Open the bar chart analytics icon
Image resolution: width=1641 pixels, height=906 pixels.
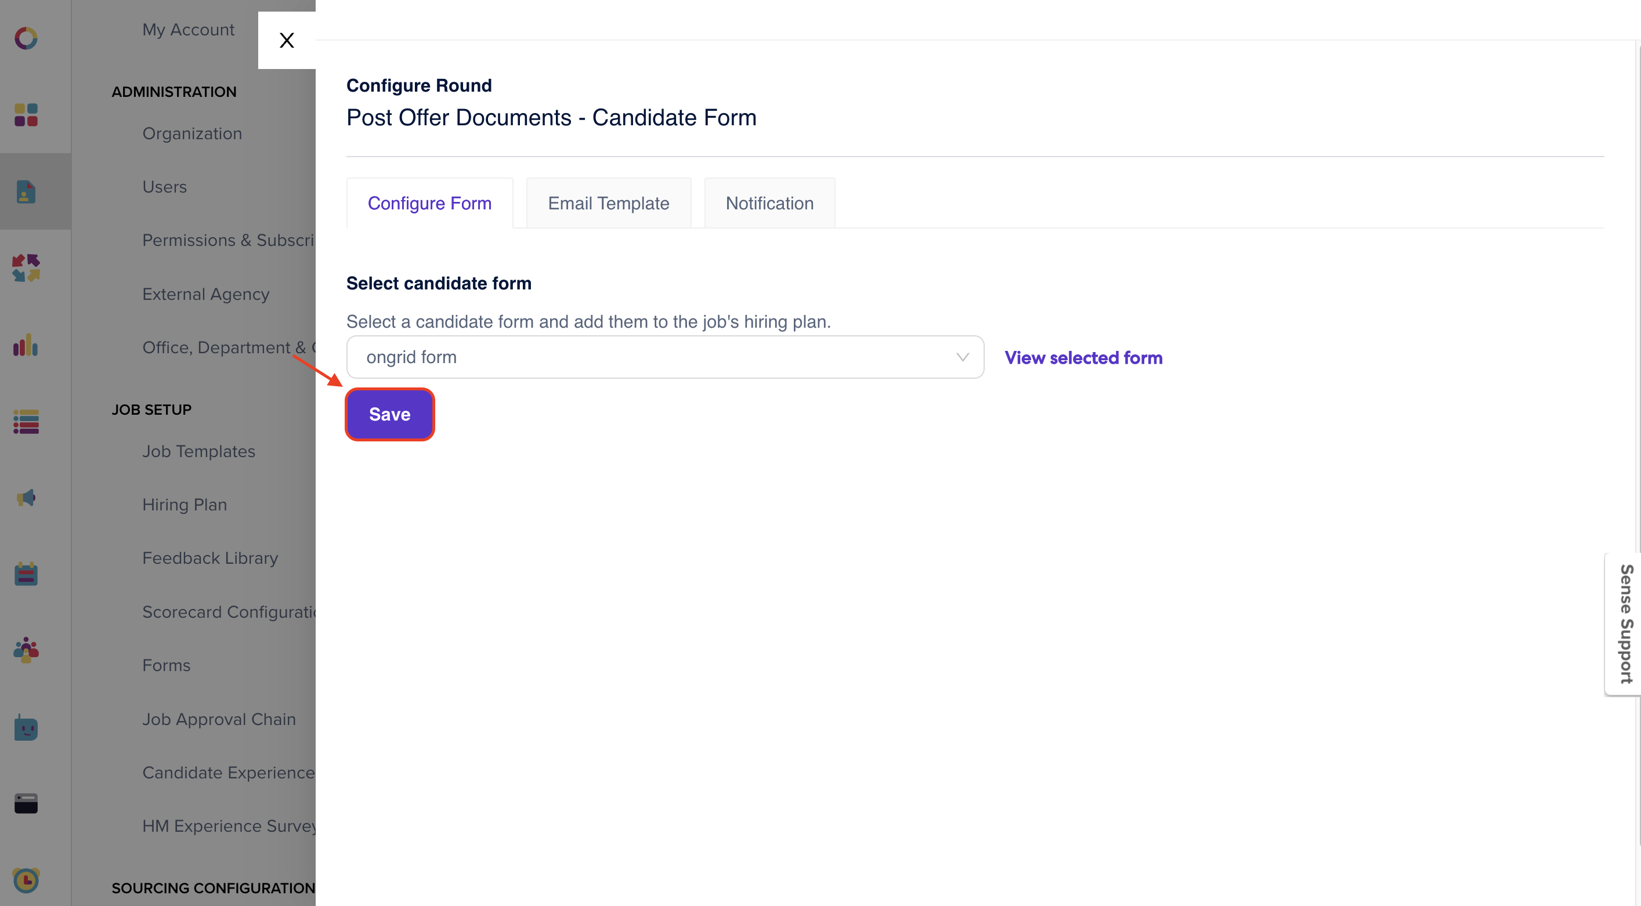(x=26, y=346)
